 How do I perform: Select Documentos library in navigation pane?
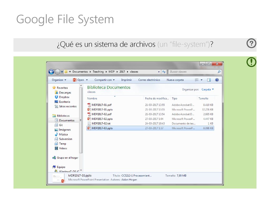(x=65, y=120)
